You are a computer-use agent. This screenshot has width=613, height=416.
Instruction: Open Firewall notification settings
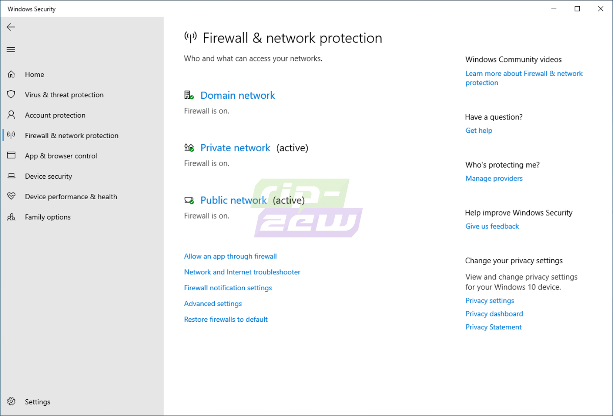point(228,288)
